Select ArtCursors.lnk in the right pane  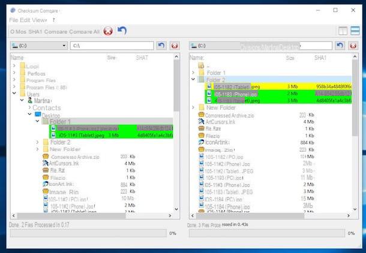click(220, 122)
